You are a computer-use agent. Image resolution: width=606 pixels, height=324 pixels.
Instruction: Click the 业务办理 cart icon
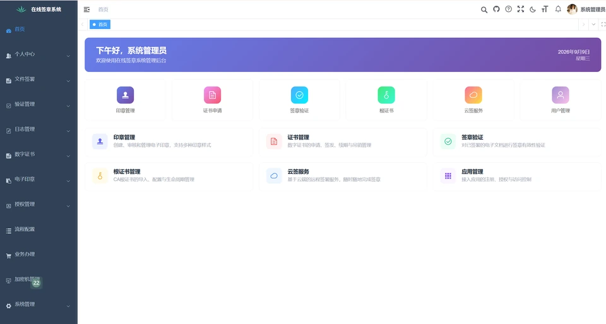coord(8,256)
